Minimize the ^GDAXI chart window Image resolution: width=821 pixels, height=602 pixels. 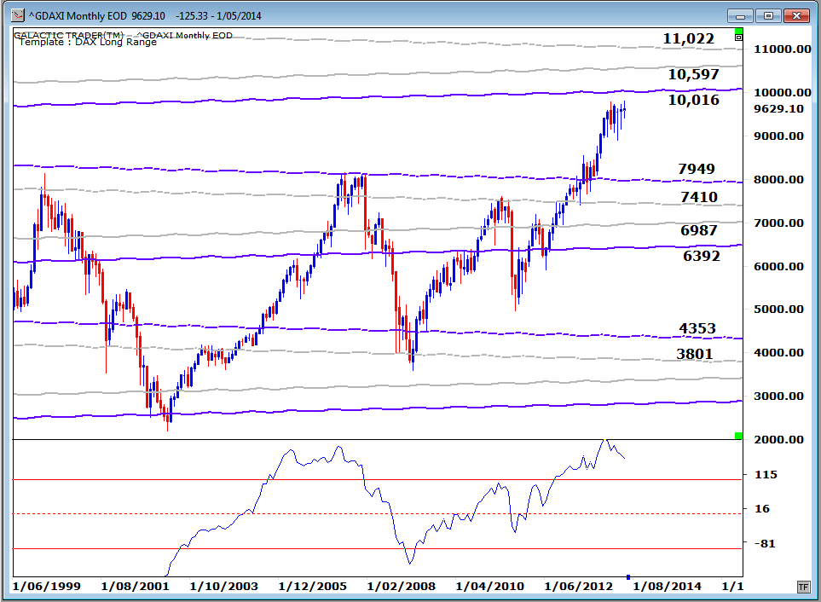pos(740,15)
